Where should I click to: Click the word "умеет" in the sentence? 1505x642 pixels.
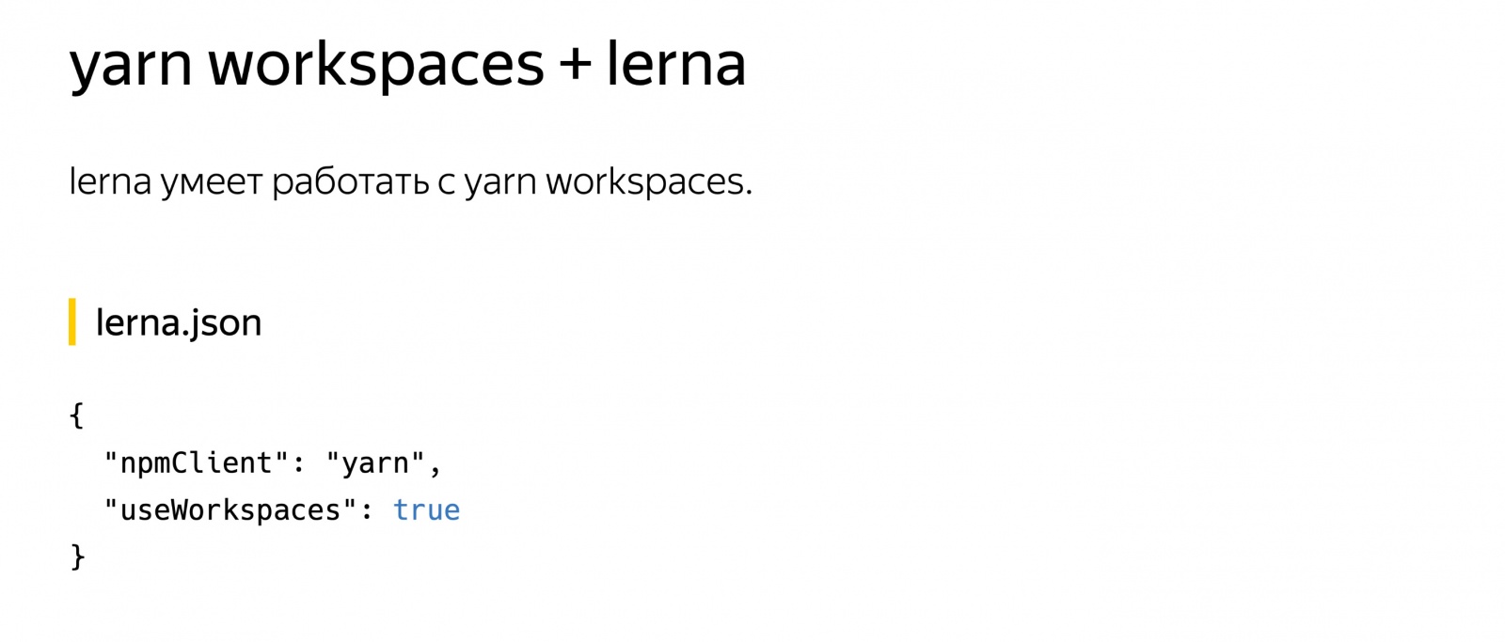[212, 181]
